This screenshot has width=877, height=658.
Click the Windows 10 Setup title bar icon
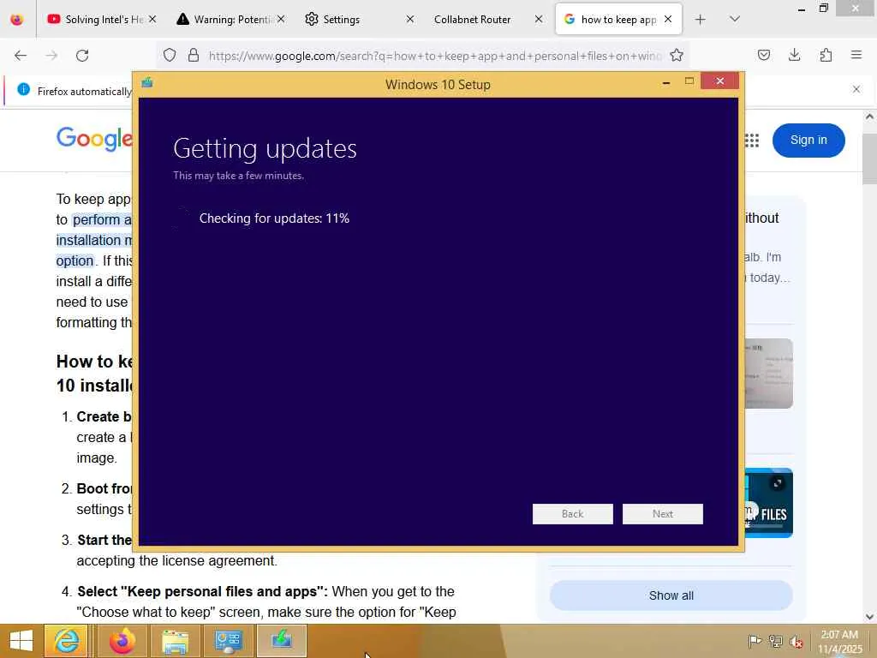tap(147, 83)
